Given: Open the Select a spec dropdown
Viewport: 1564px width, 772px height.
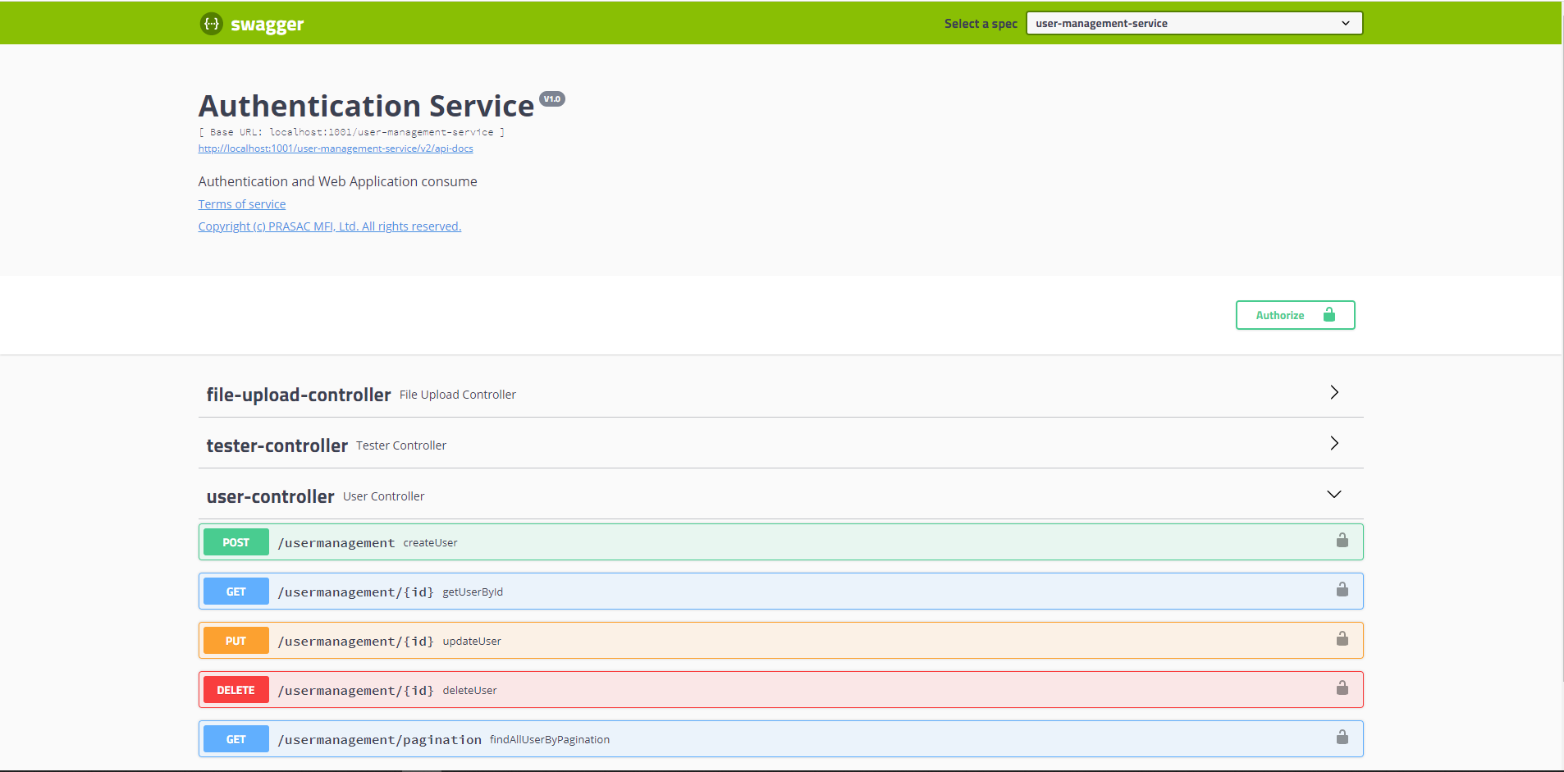Looking at the screenshot, I should 1192,23.
